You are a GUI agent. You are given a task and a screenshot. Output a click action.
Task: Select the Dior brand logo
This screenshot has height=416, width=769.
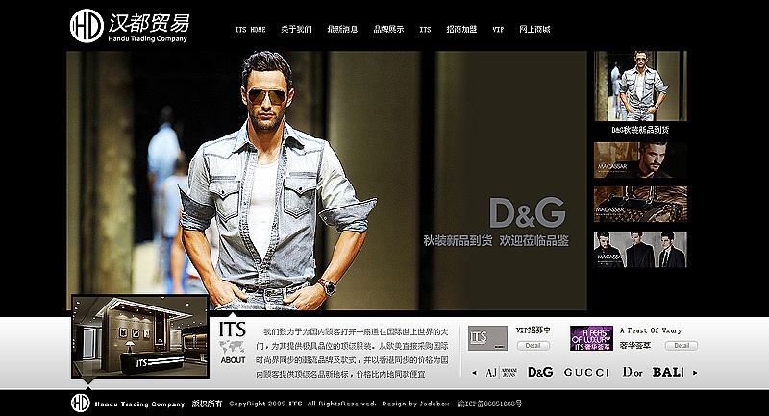click(633, 373)
